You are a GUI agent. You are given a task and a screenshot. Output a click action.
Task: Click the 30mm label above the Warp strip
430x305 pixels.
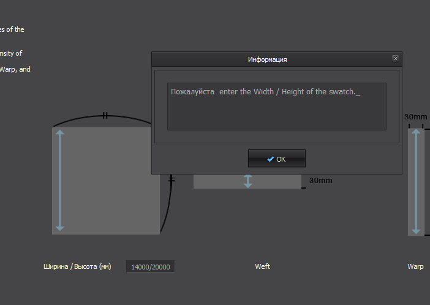(x=415, y=117)
